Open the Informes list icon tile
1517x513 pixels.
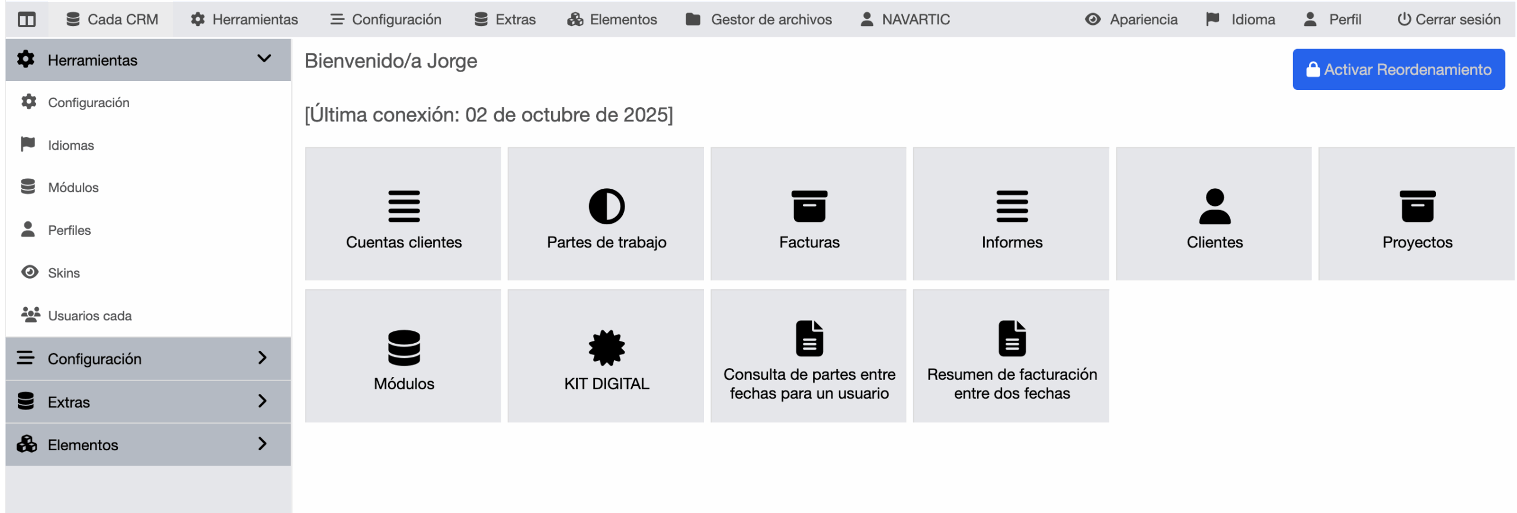(x=1011, y=214)
